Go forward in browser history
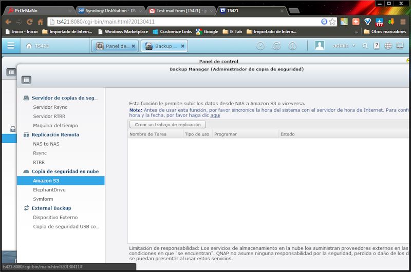Viewport: 411px width, 272px height. pos(19,22)
